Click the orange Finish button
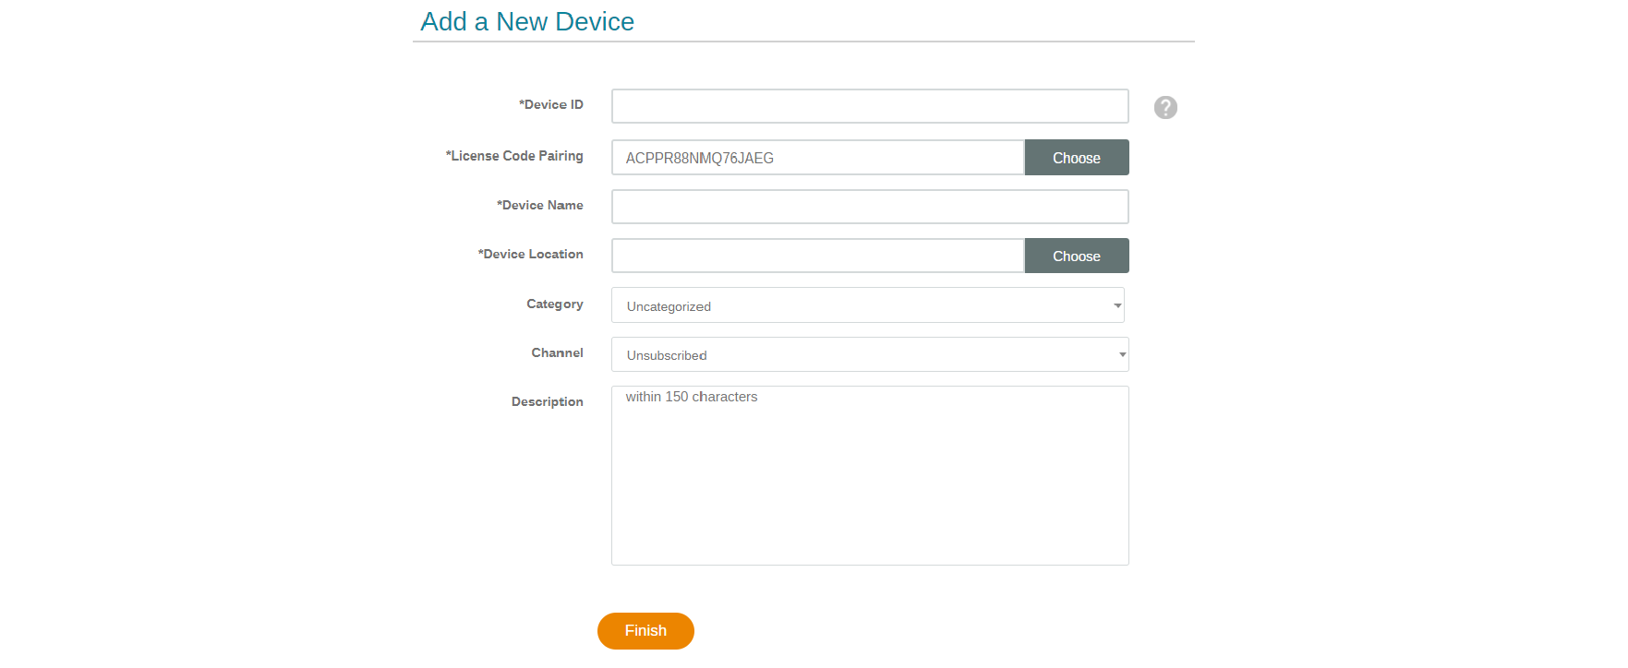Screen dimensions: 1628x668 pyautogui.click(x=645, y=631)
